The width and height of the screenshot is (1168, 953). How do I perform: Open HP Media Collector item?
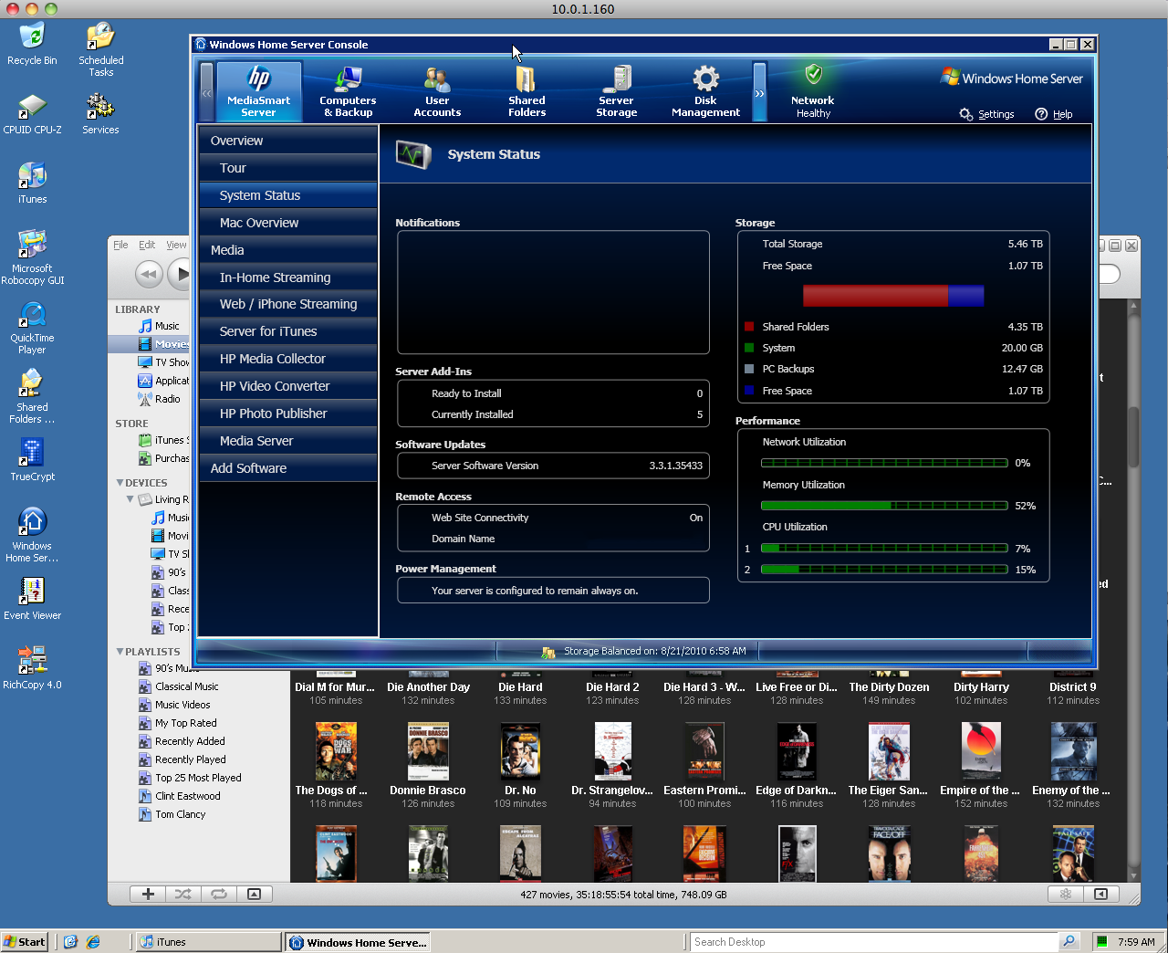click(288, 359)
